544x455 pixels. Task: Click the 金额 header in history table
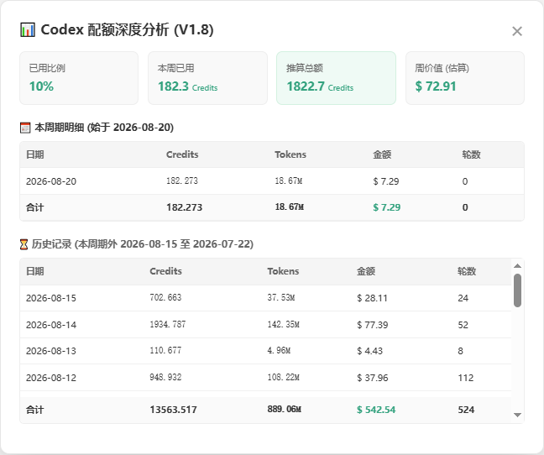coord(366,271)
